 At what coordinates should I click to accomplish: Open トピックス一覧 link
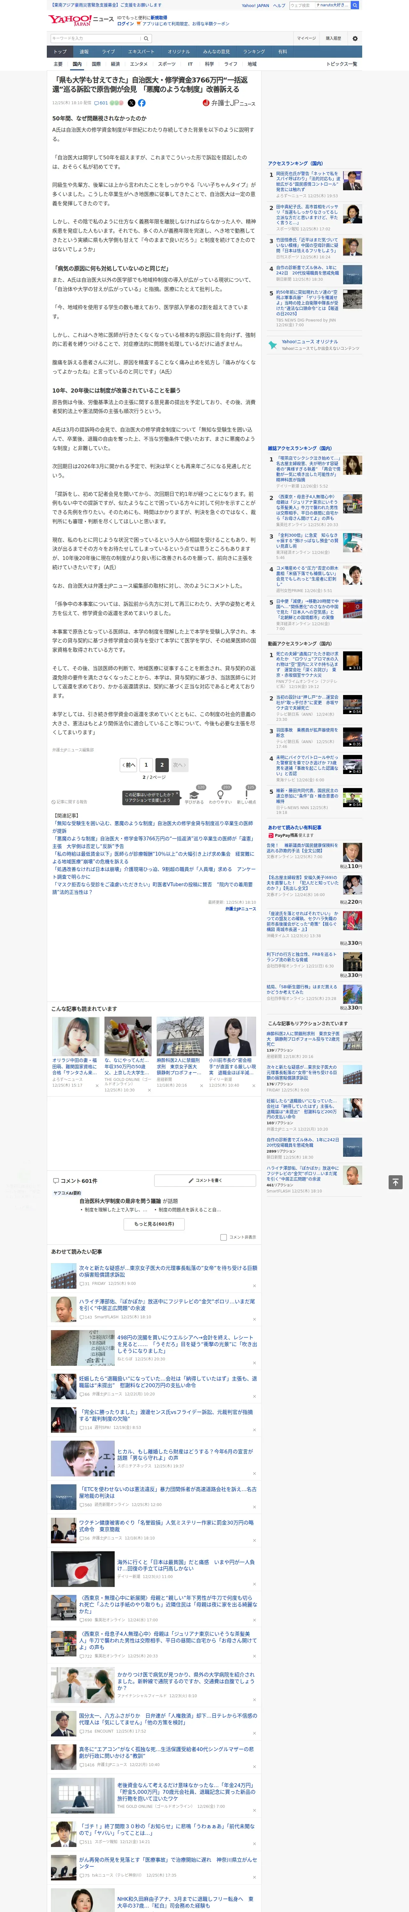(x=341, y=64)
